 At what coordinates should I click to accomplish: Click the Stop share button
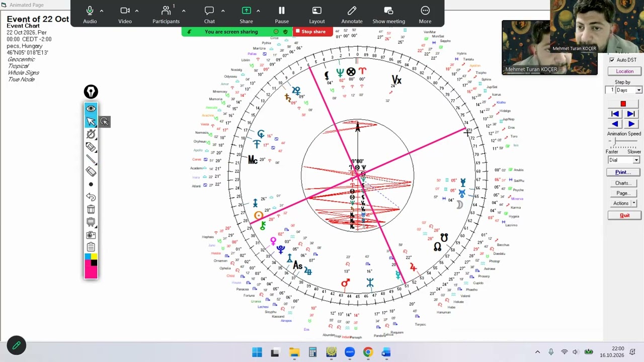pyautogui.click(x=310, y=32)
